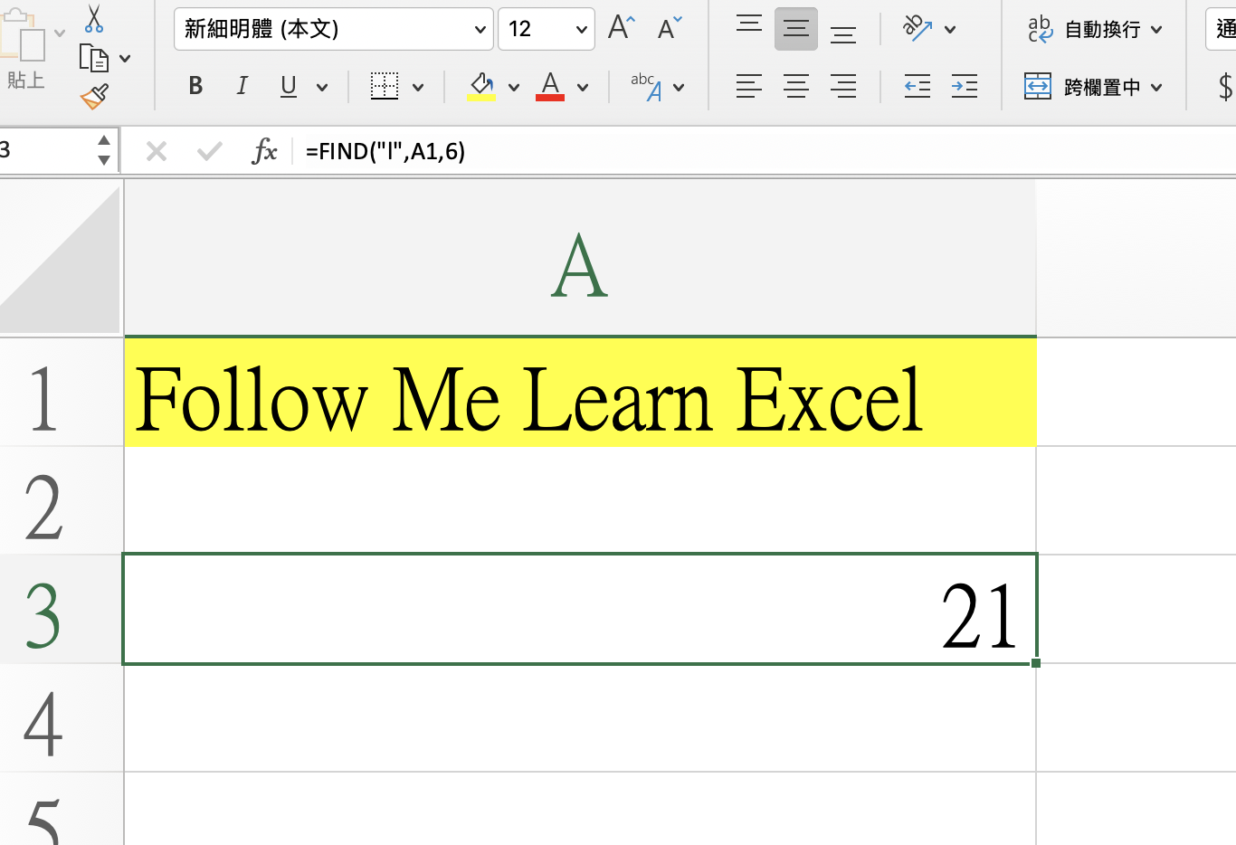Viewport: 1236px width, 845px height.
Task: Click the 跨欄置中 merge and center button
Action: 1083,87
